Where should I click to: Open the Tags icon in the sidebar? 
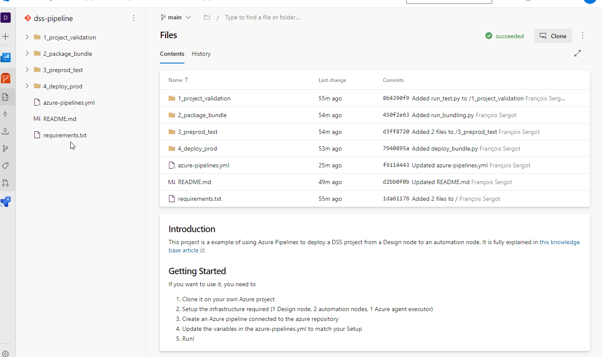point(6,166)
